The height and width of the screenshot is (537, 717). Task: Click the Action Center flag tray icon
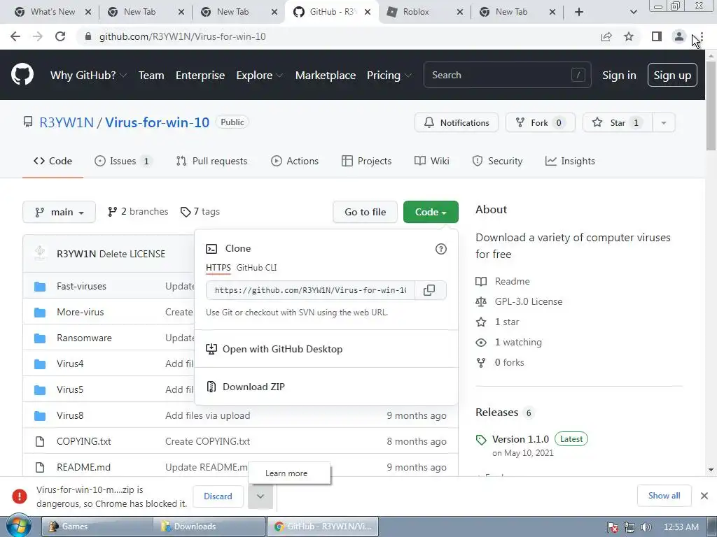point(613,527)
